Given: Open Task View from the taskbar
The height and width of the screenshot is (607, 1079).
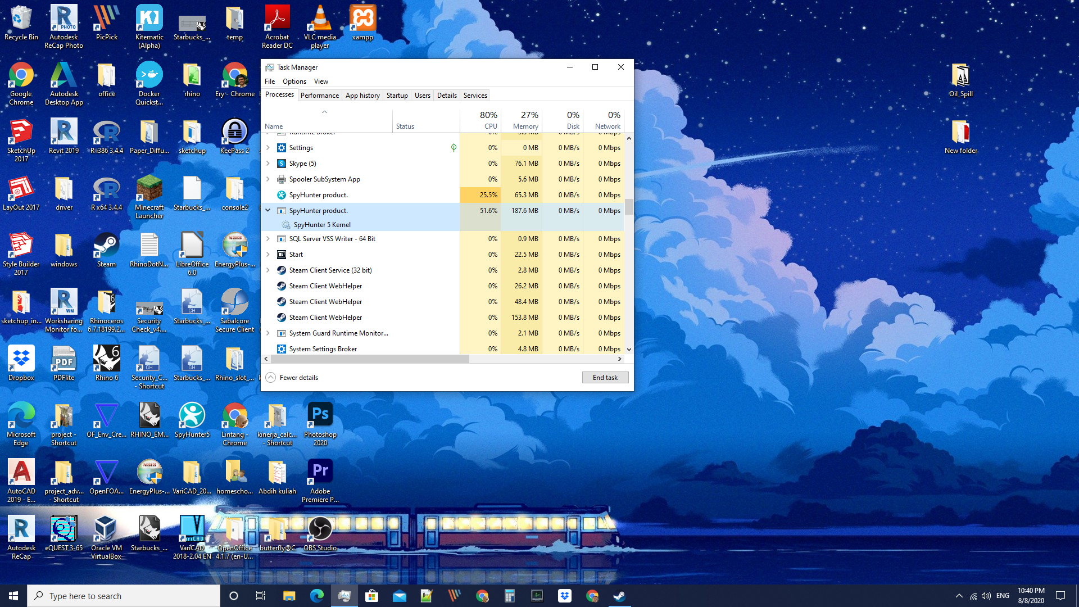Looking at the screenshot, I should click(261, 596).
